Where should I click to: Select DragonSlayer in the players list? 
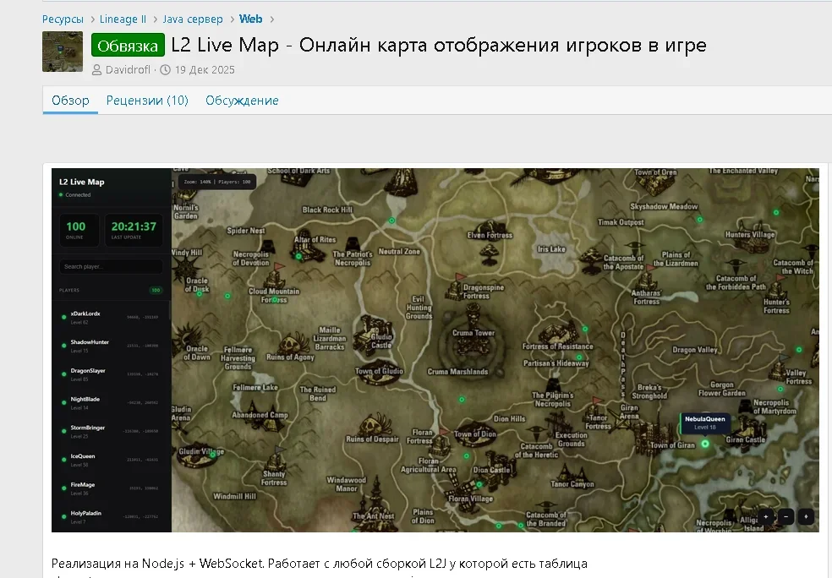tap(111, 374)
